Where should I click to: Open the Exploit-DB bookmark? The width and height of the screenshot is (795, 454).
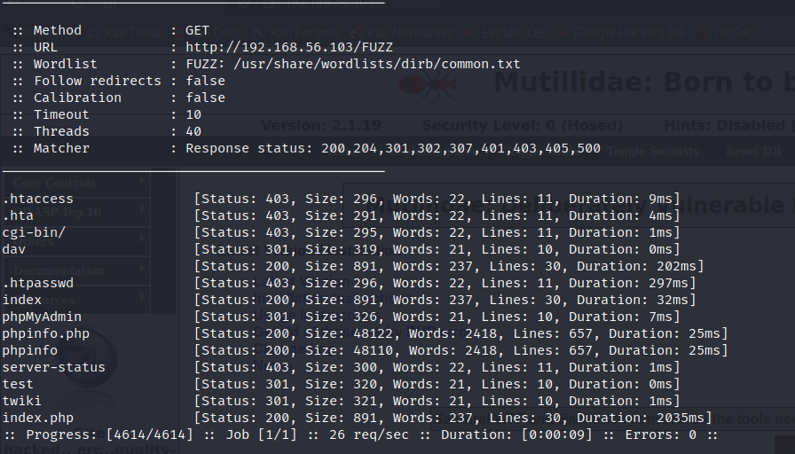coord(518,33)
